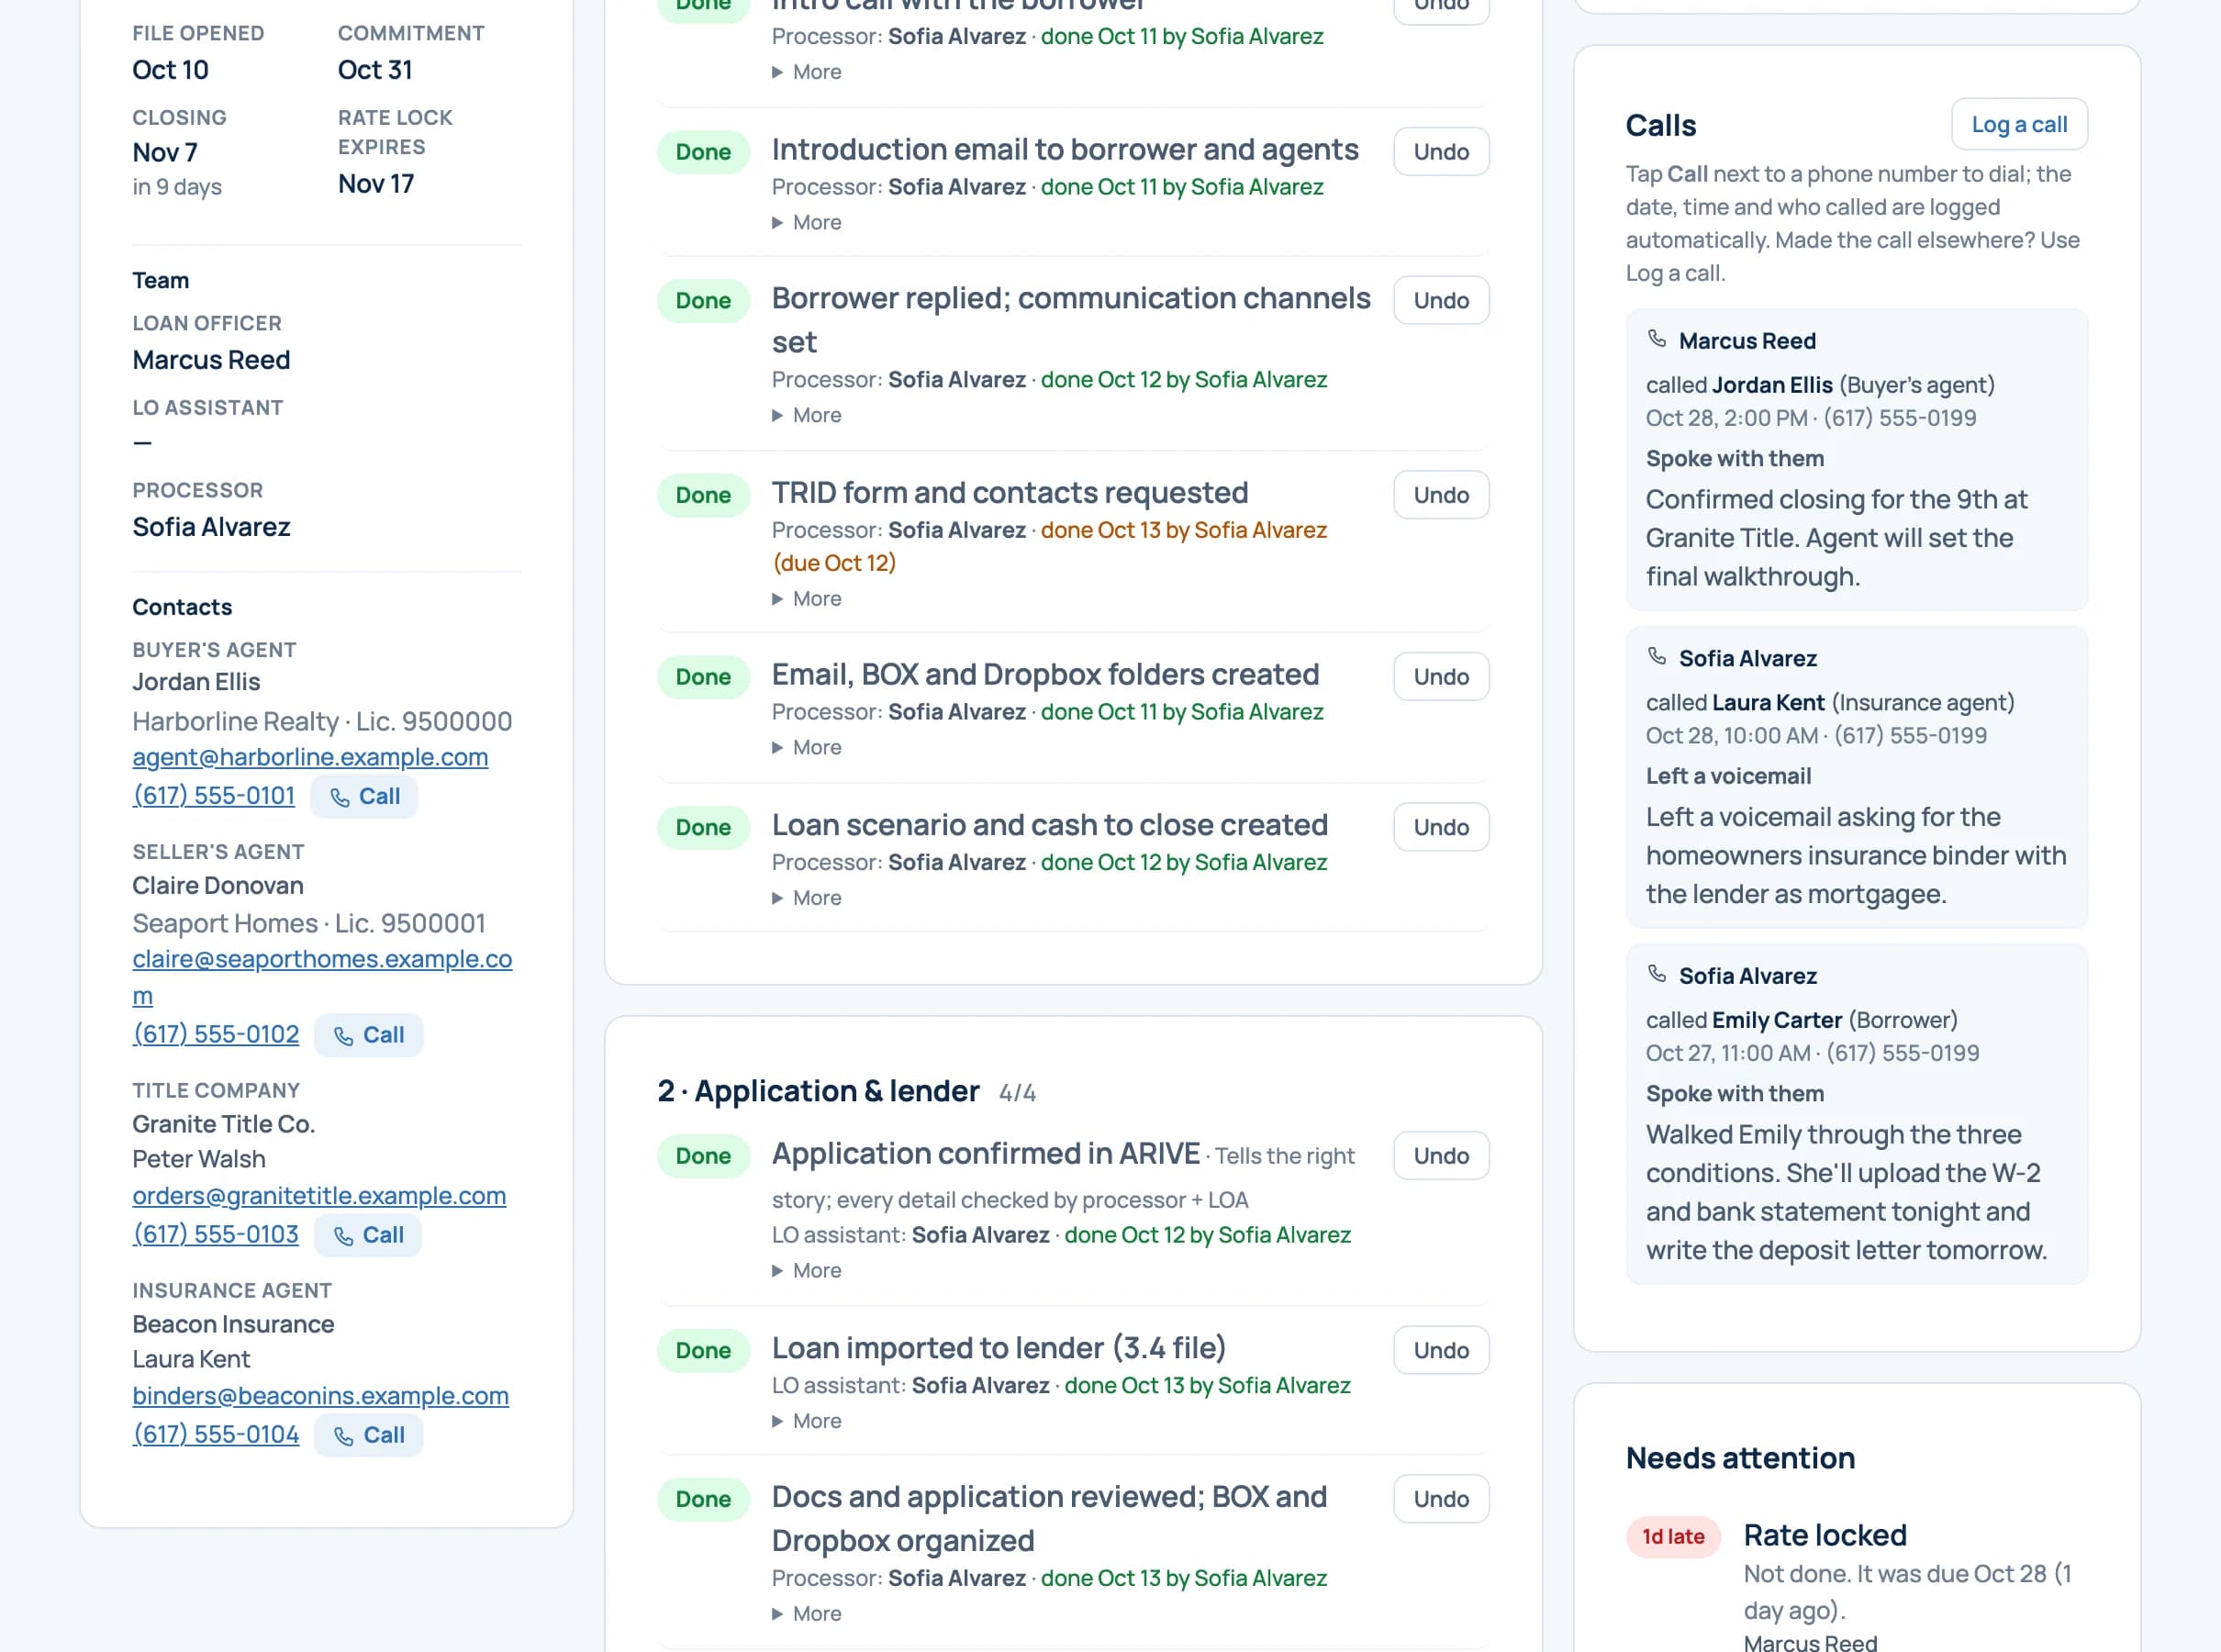Click Call button next to (617) 555-0102
The height and width of the screenshot is (1652, 2221).
coord(368,1035)
